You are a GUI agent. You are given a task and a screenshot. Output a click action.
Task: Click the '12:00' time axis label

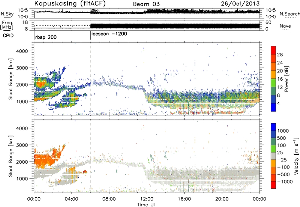[x=147, y=199]
